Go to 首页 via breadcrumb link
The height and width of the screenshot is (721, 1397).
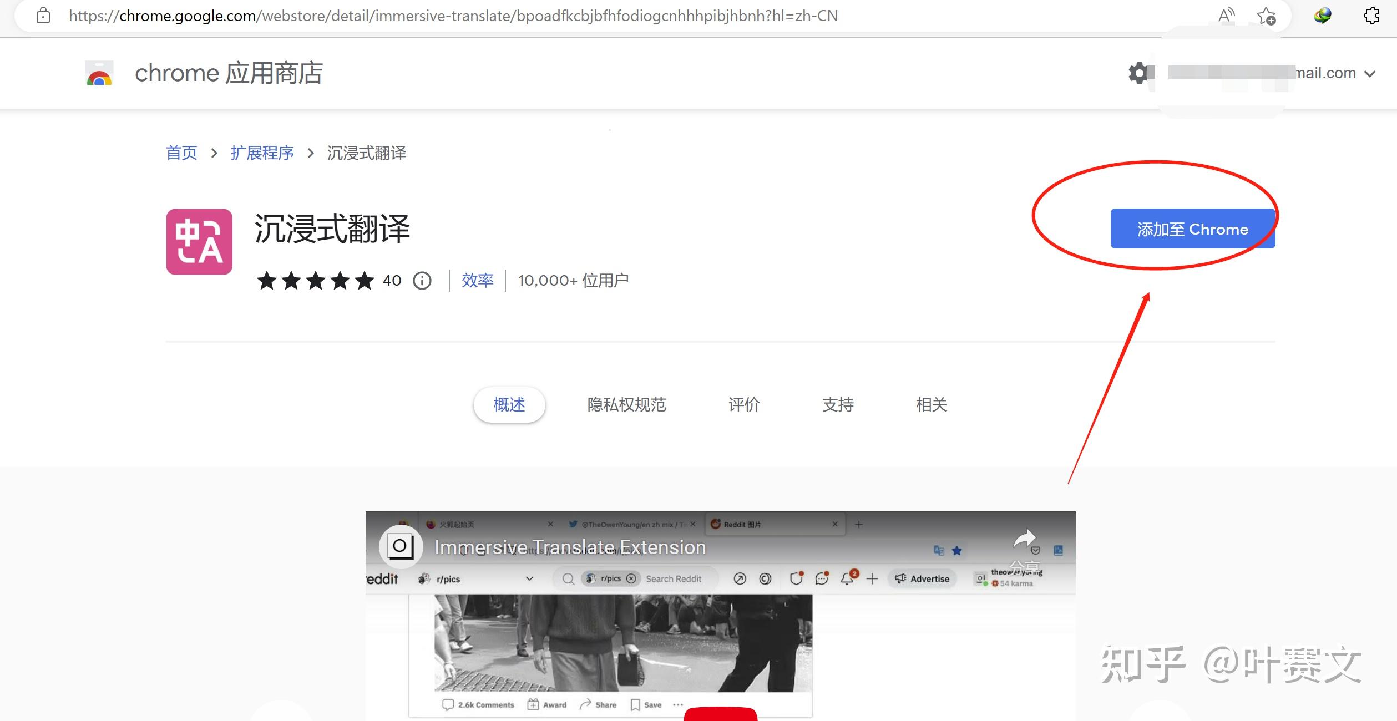point(181,153)
